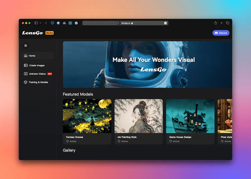Collapse the sidebar with the hamburger menu icon
This screenshot has width=251, height=179.
pos(26,46)
